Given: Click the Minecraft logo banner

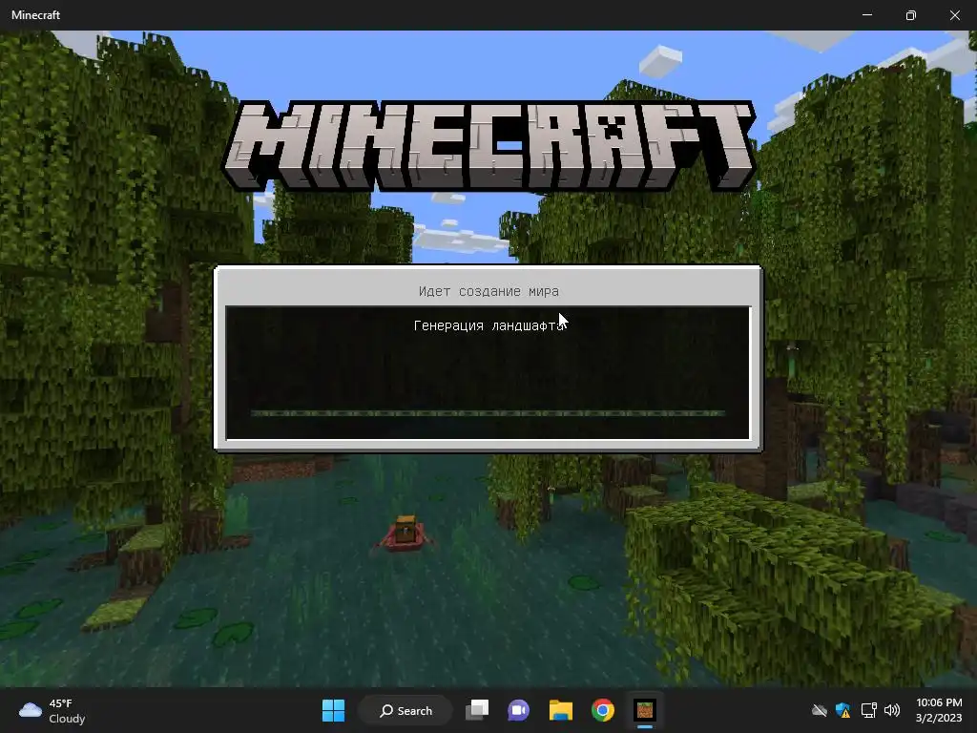Looking at the screenshot, I should pyautogui.click(x=489, y=145).
